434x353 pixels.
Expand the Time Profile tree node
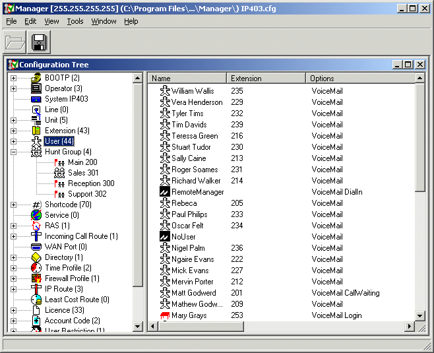coord(13,268)
